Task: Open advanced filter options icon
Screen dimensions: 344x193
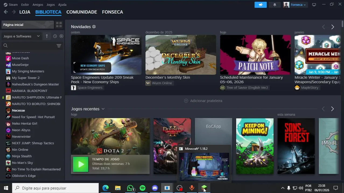Action: (59, 46)
